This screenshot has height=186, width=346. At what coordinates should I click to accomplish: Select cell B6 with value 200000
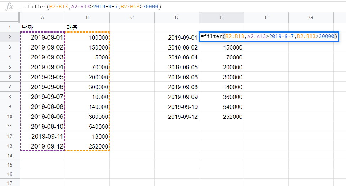click(x=87, y=77)
